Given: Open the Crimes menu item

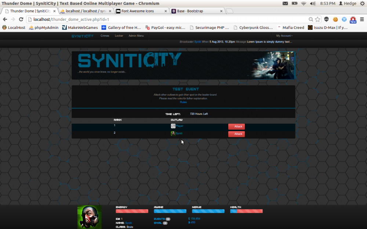Looking at the screenshot, I should pyautogui.click(x=105, y=36).
